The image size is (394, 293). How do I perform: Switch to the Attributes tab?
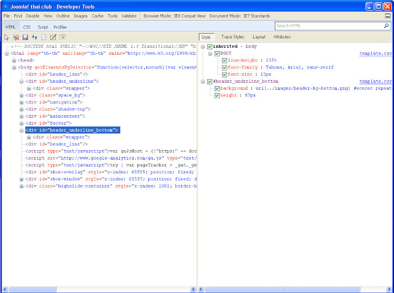282,37
